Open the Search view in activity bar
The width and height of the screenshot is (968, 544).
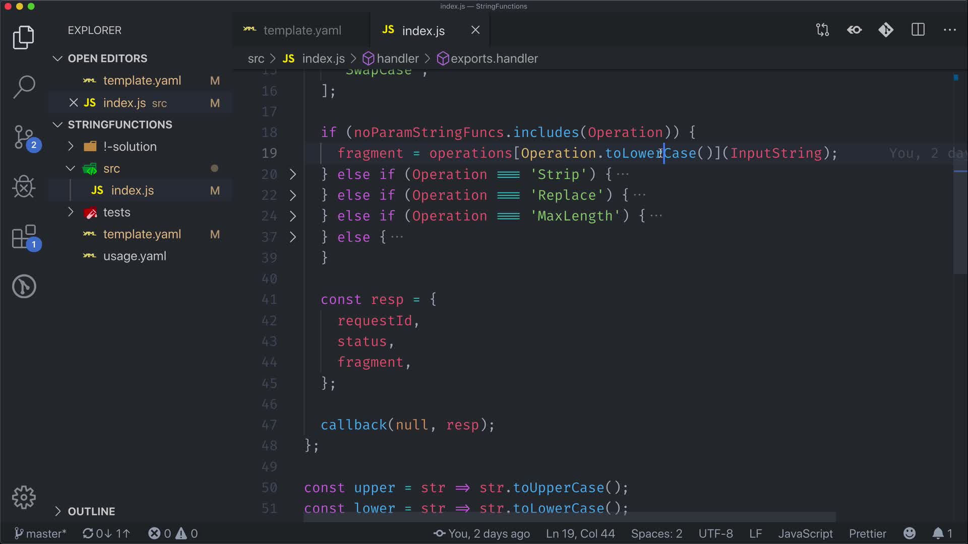(24, 87)
